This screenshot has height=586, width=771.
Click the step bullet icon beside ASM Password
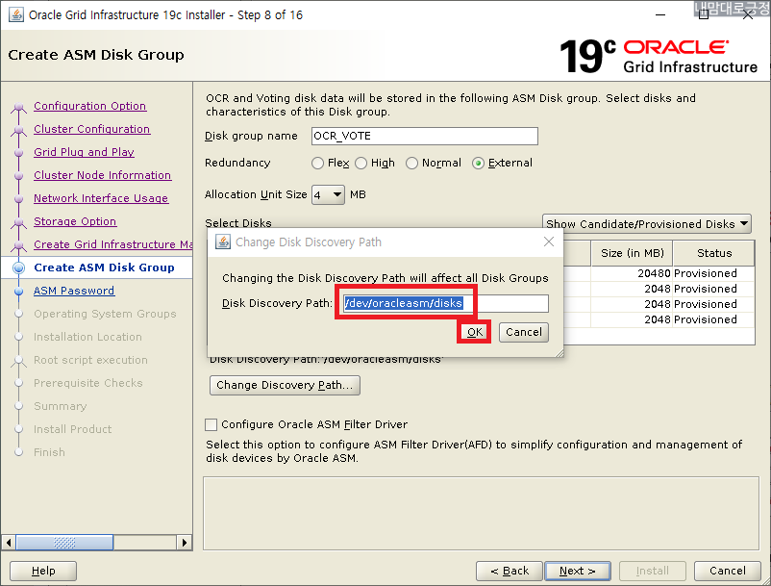click(x=18, y=292)
